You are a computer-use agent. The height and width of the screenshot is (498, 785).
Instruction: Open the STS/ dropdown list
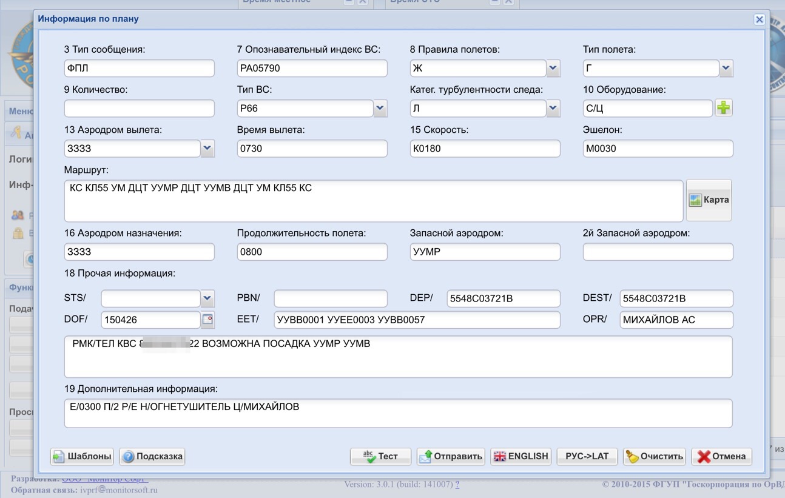click(207, 298)
